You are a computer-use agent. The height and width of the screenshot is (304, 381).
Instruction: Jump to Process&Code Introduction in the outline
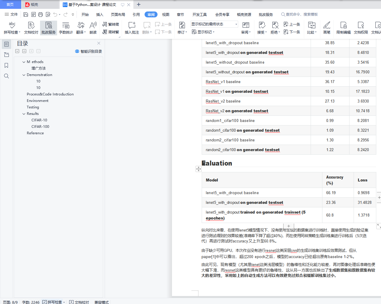click(x=50, y=94)
